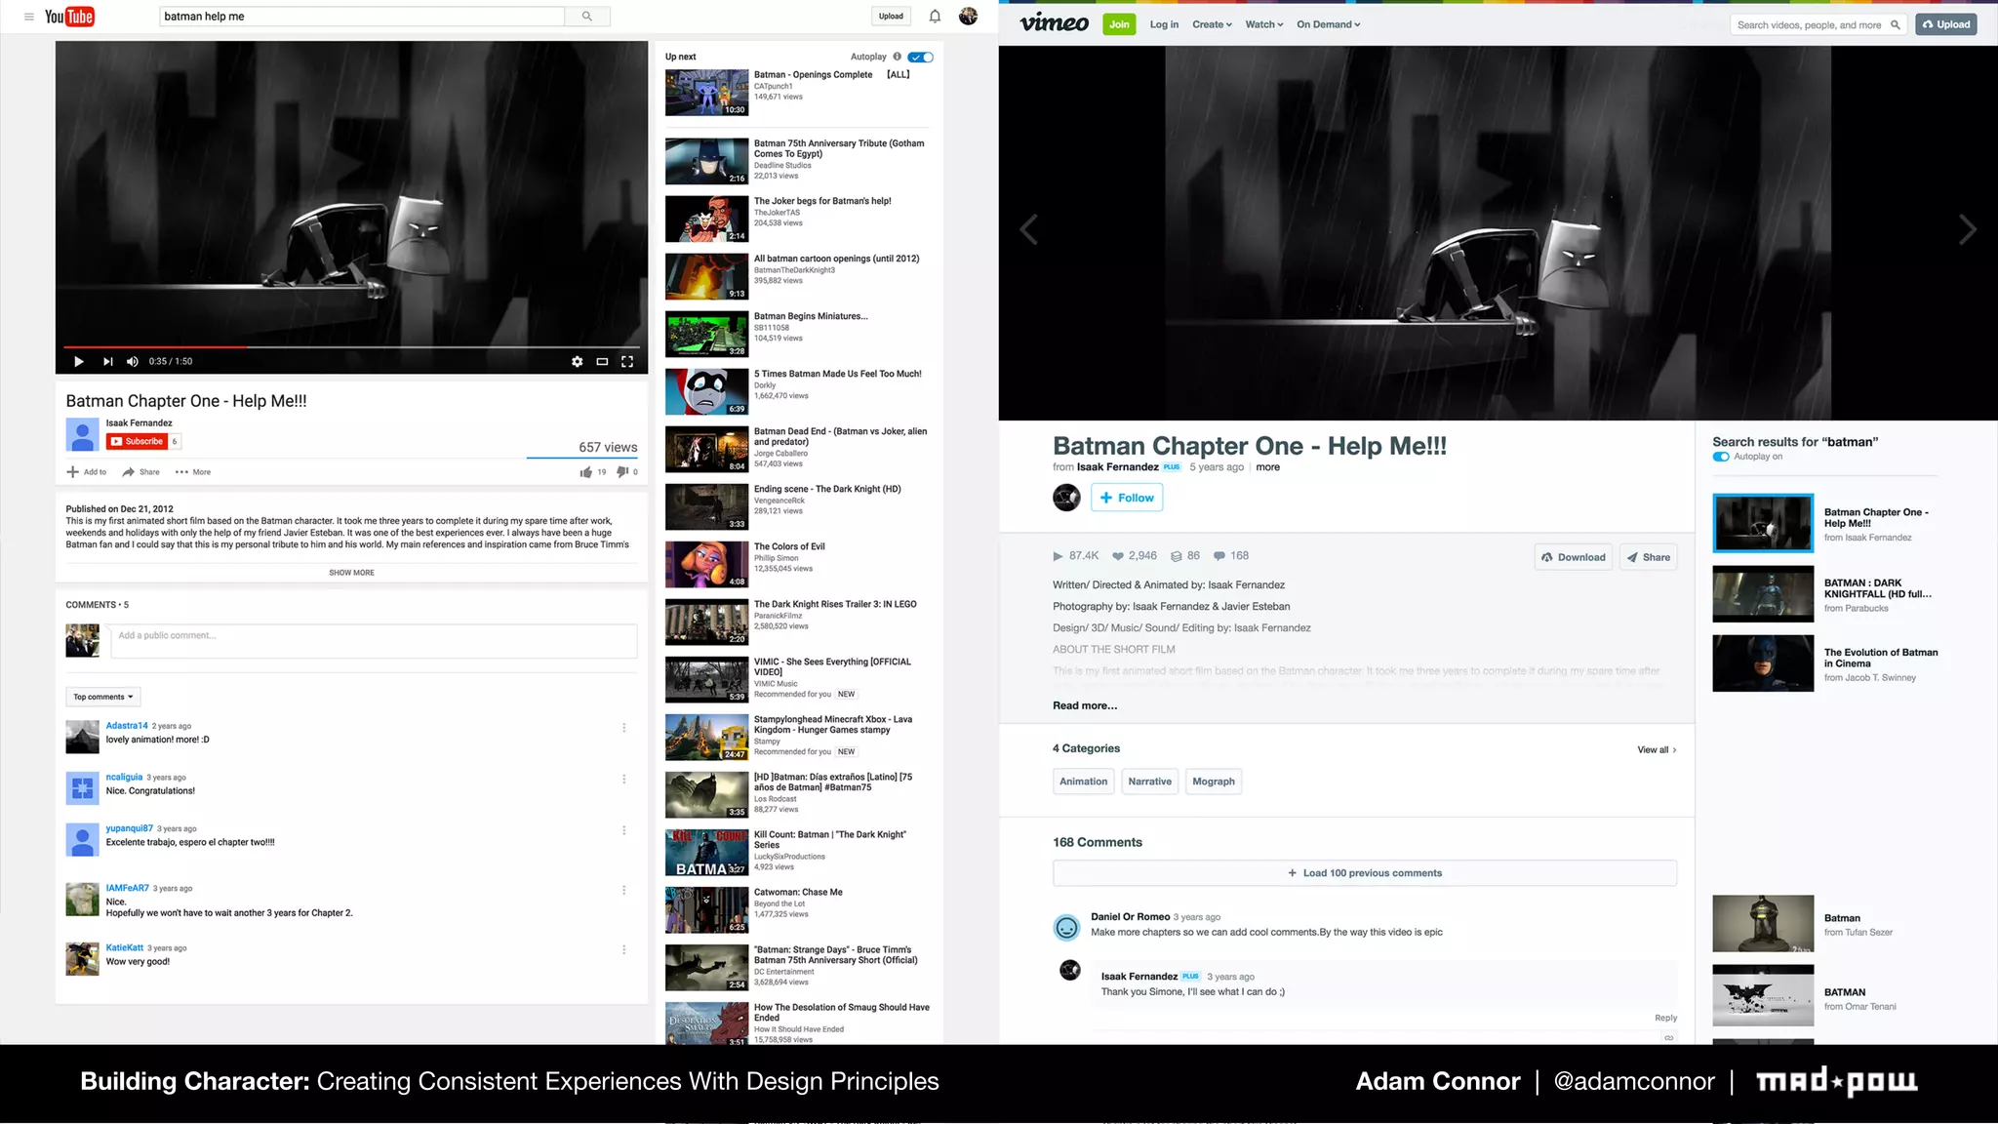Open the Vimeo Watch menu
Image resolution: width=1998 pixels, height=1124 pixels.
(1264, 24)
